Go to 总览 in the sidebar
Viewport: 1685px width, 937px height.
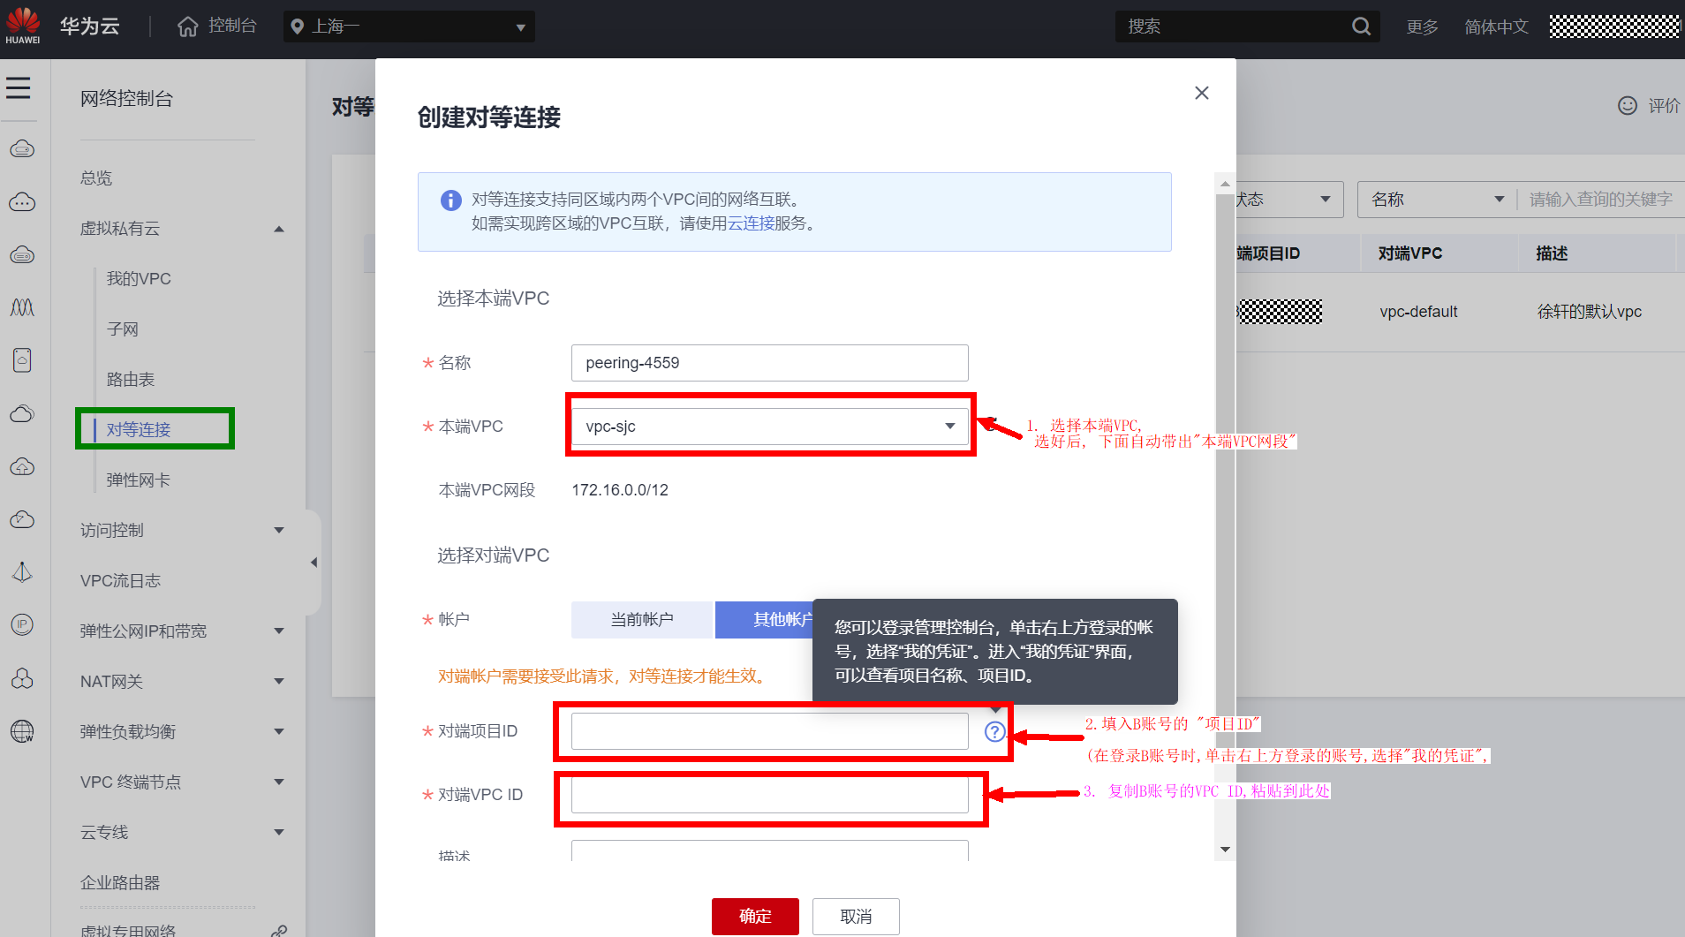point(96,178)
